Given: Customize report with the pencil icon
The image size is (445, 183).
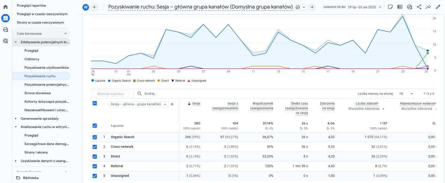Looking at the screenshot, I should [438, 7].
